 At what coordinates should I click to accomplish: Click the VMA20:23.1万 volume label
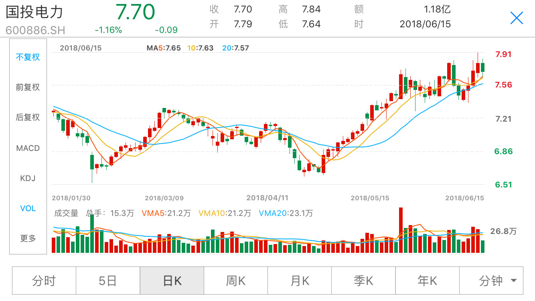click(x=286, y=214)
